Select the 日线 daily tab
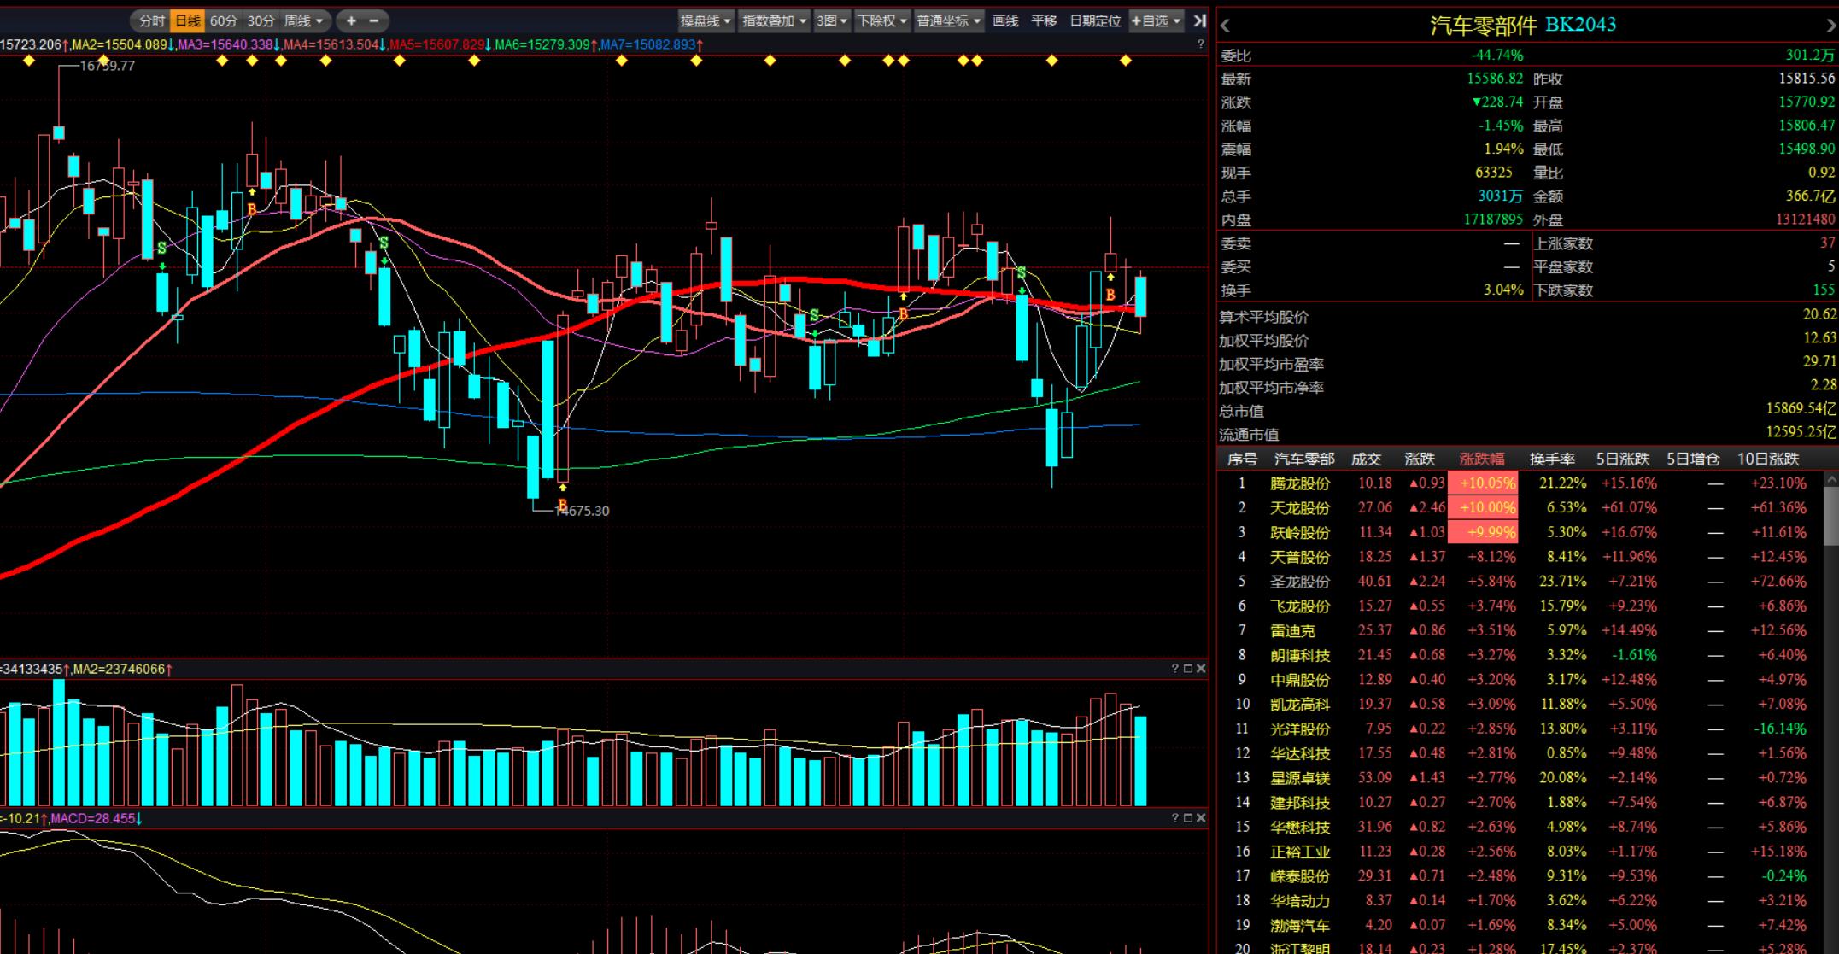 click(x=187, y=20)
